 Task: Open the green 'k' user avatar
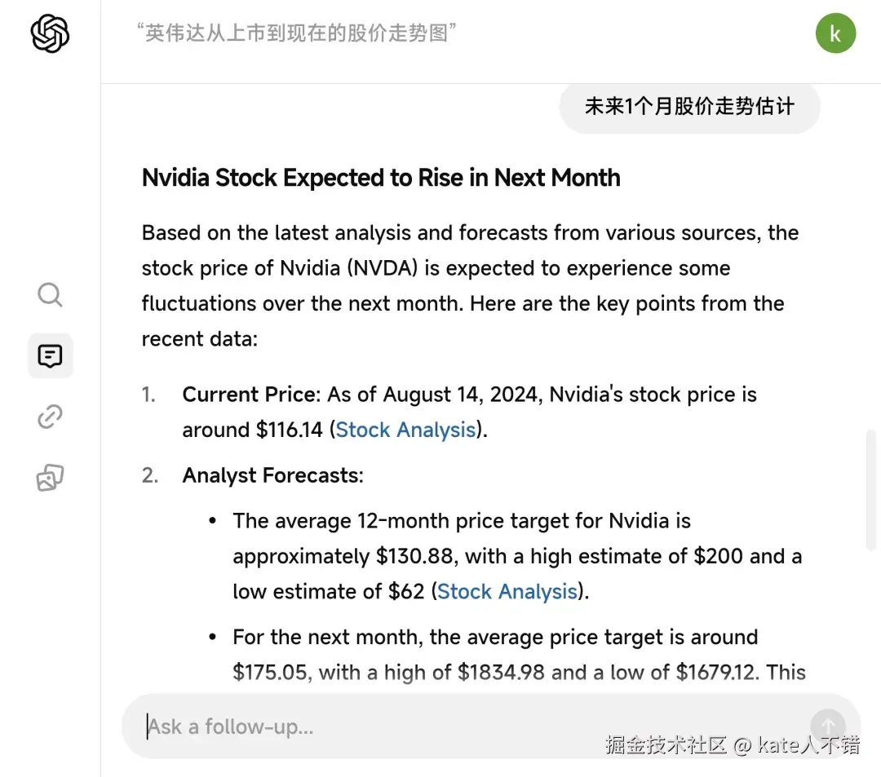835,33
